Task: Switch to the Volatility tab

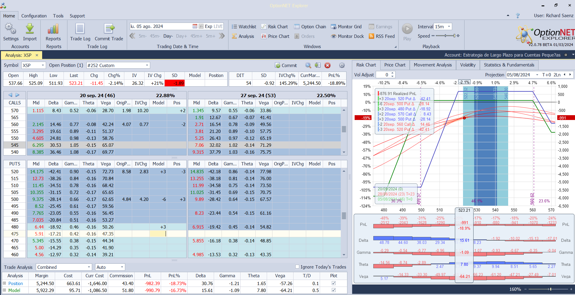Action: (468, 65)
